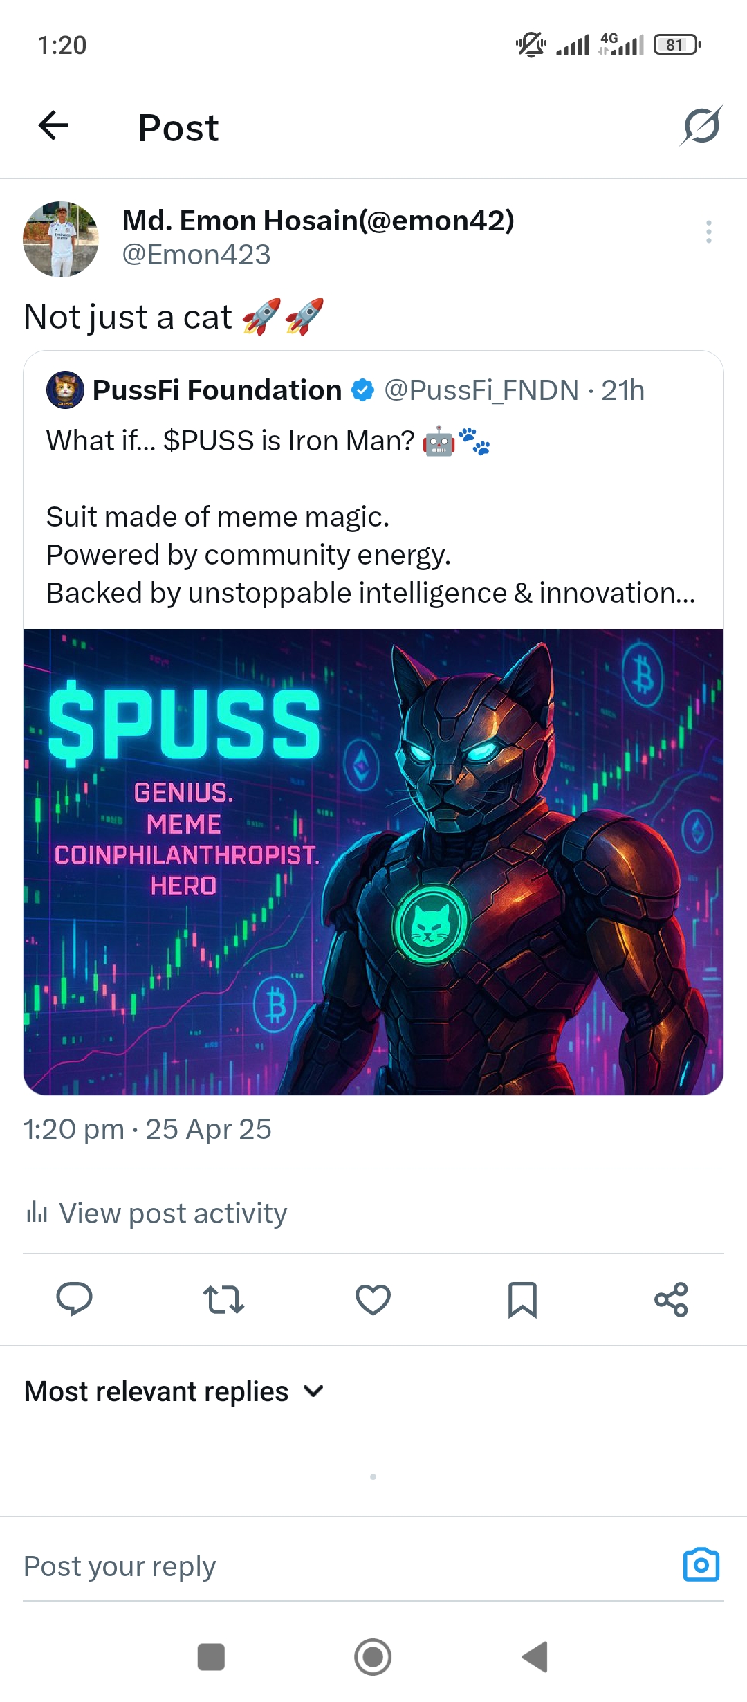Tap the PussFi Foundation avatar icon
This screenshot has width=747, height=1702.
point(65,389)
